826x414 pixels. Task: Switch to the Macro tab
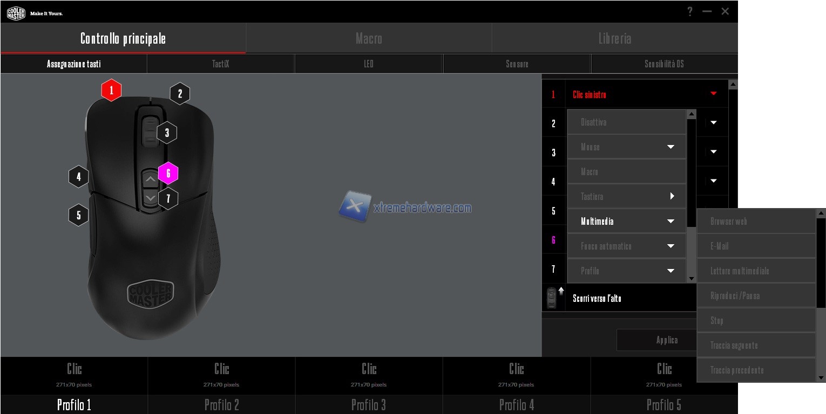click(x=369, y=38)
